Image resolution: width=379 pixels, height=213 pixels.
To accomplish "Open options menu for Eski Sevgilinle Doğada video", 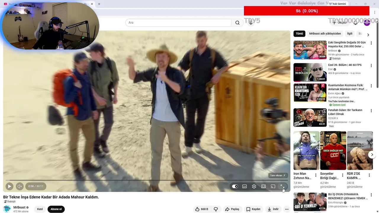I will [371, 43].
